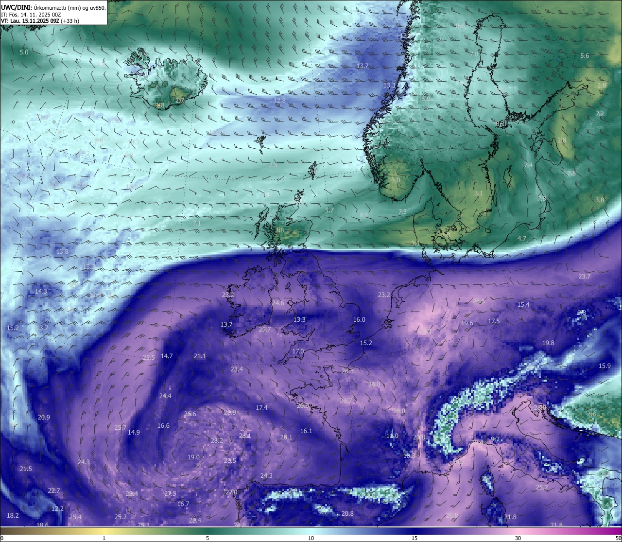The image size is (622, 542).
Task: Click the '24.4' value in the Atlantic
Action: coord(165,396)
